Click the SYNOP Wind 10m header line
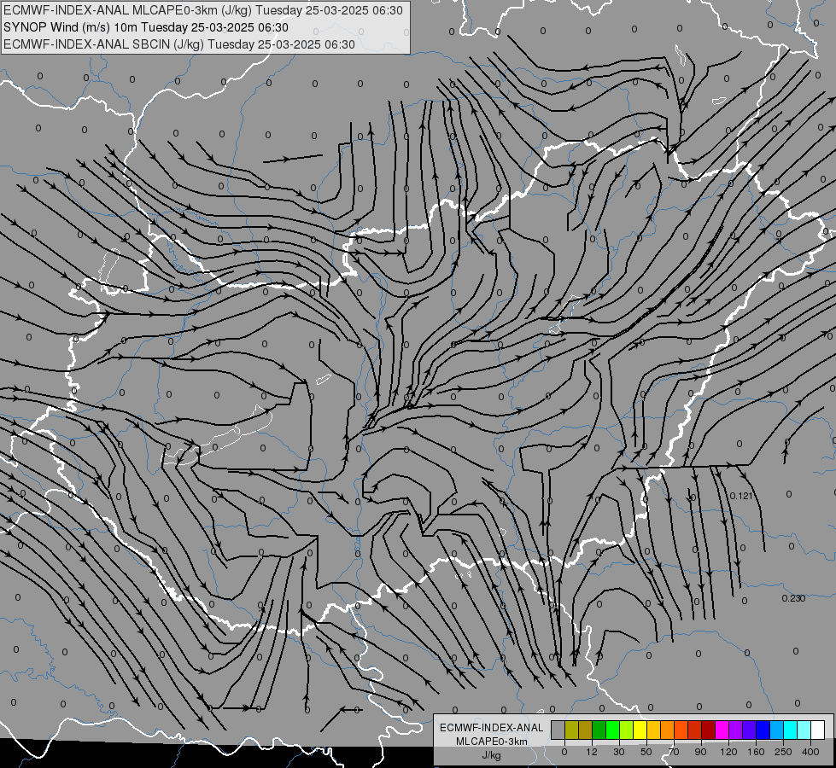 pyautogui.click(x=145, y=27)
